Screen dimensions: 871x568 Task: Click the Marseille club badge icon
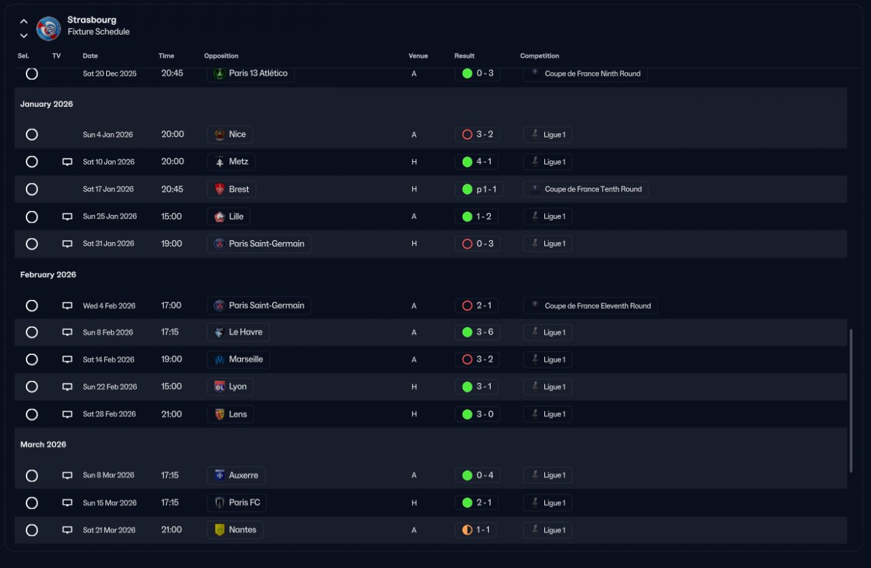pyautogui.click(x=219, y=359)
